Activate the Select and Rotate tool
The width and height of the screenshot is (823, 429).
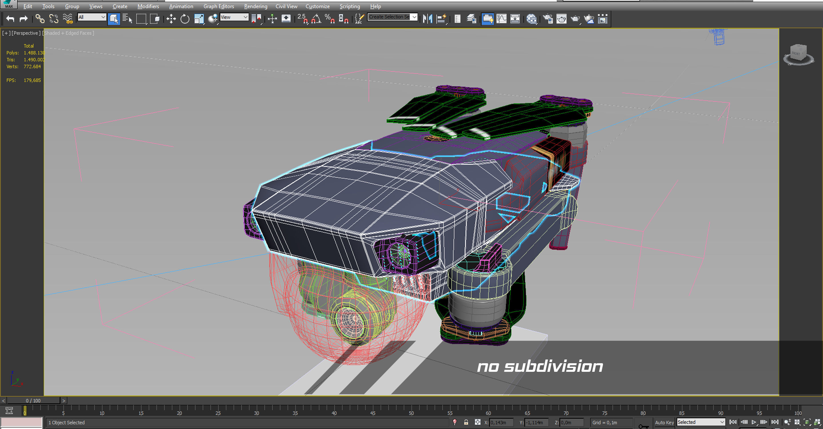[185, 19]
